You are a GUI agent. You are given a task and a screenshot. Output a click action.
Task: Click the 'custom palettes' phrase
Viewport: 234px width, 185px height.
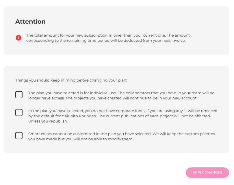tap(200, 134)
